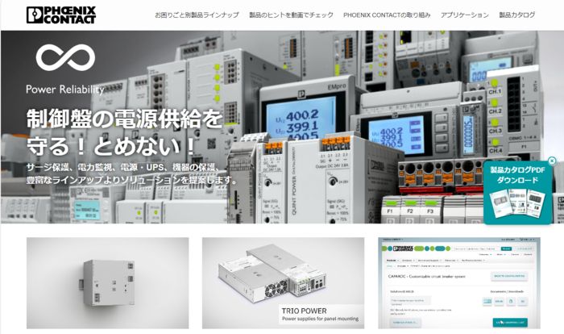Click the 製品カタログPDF ダウンロード banner

tap(519, 175)
